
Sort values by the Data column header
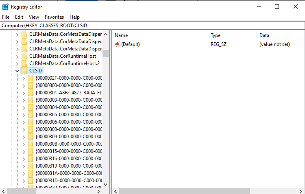click(x=281, y=35)
